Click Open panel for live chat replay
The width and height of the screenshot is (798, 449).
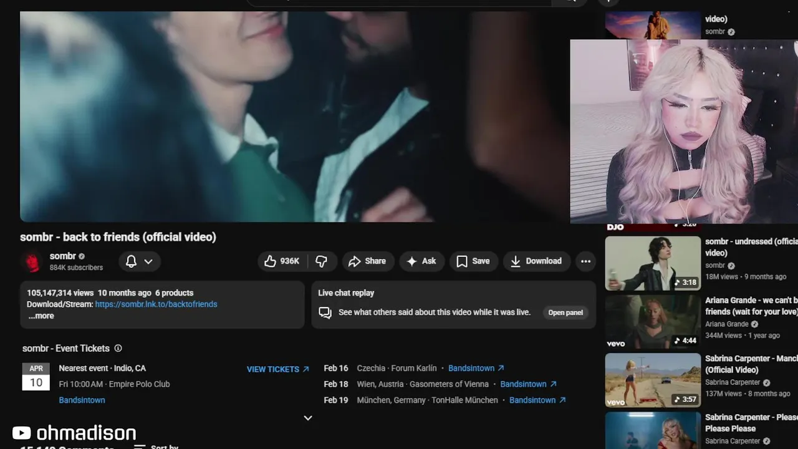[x=565, y=312]
